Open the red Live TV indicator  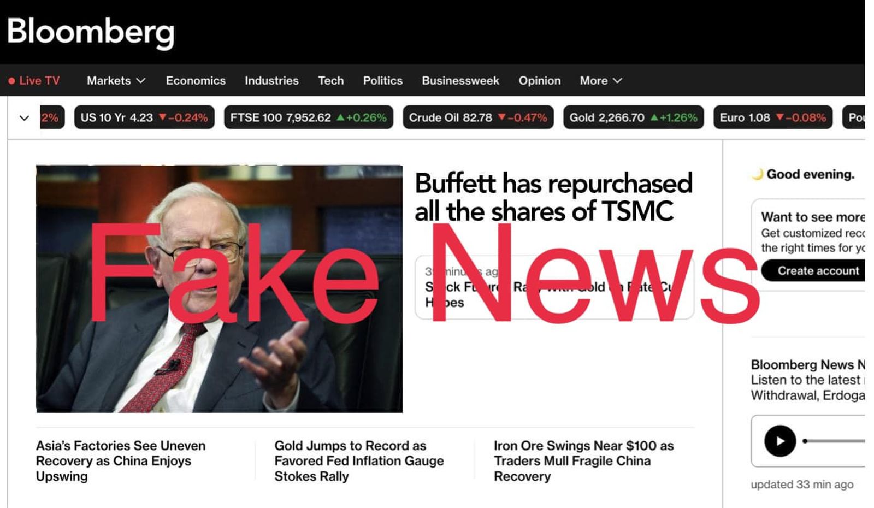[34, 81]
